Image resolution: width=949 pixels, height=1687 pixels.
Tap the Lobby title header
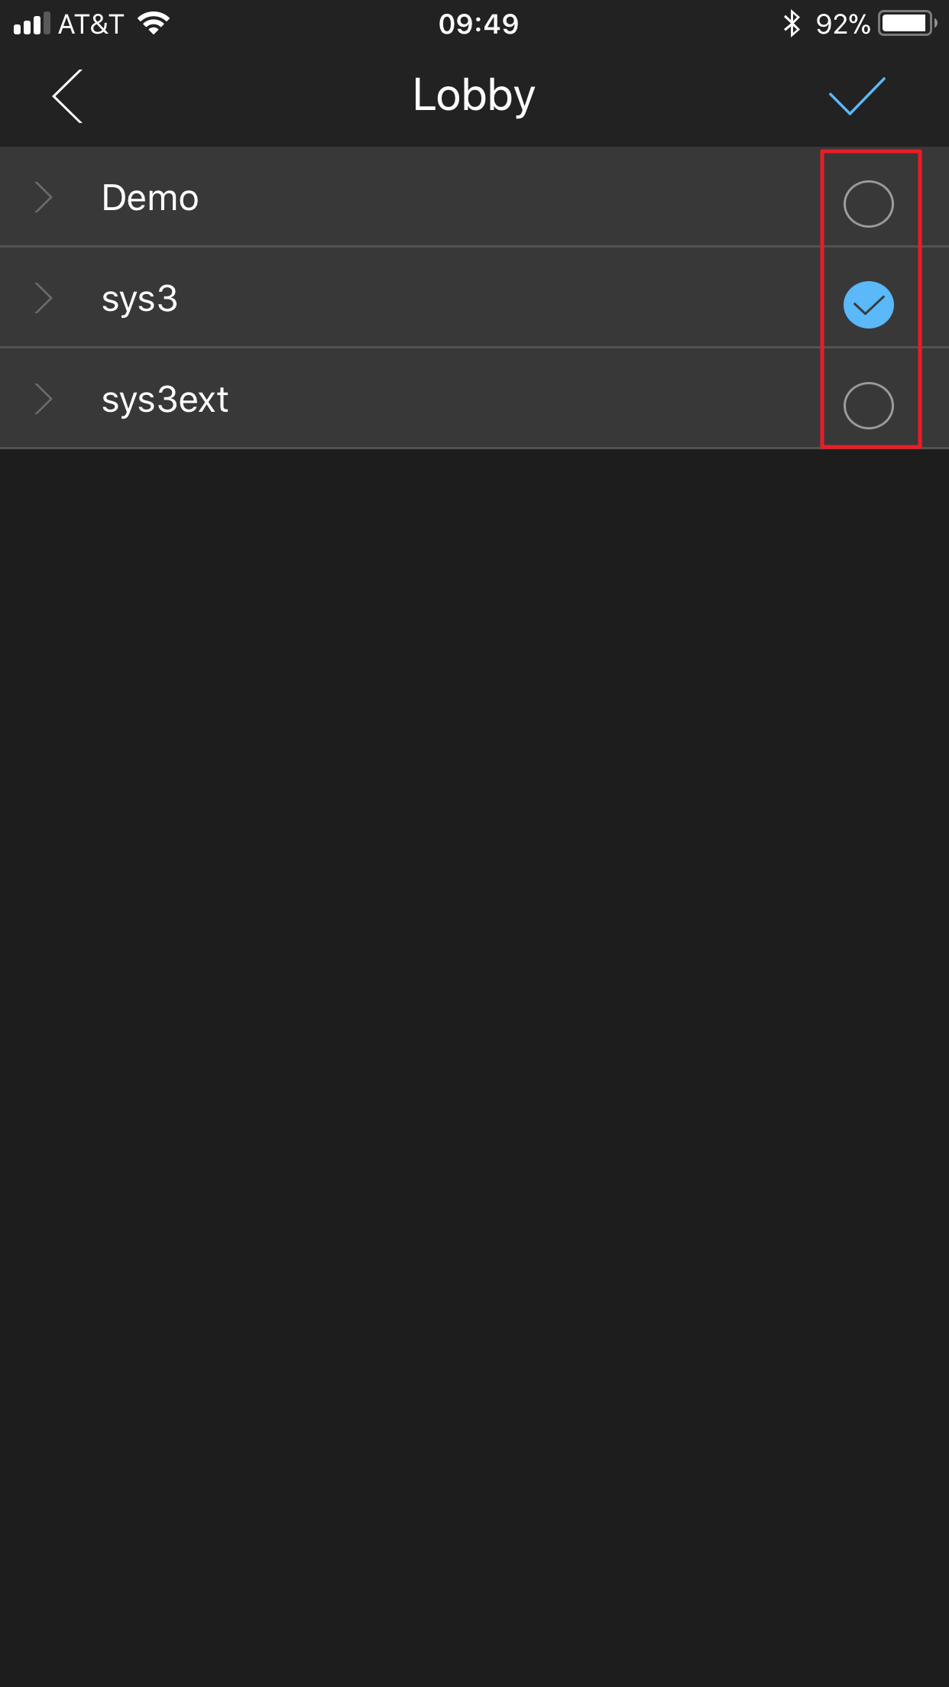point(474,96)
